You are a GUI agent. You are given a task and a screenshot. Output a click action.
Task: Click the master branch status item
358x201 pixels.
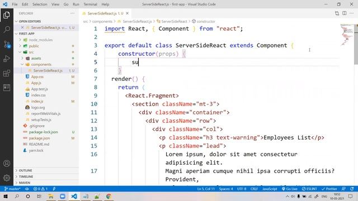(12, 189)
